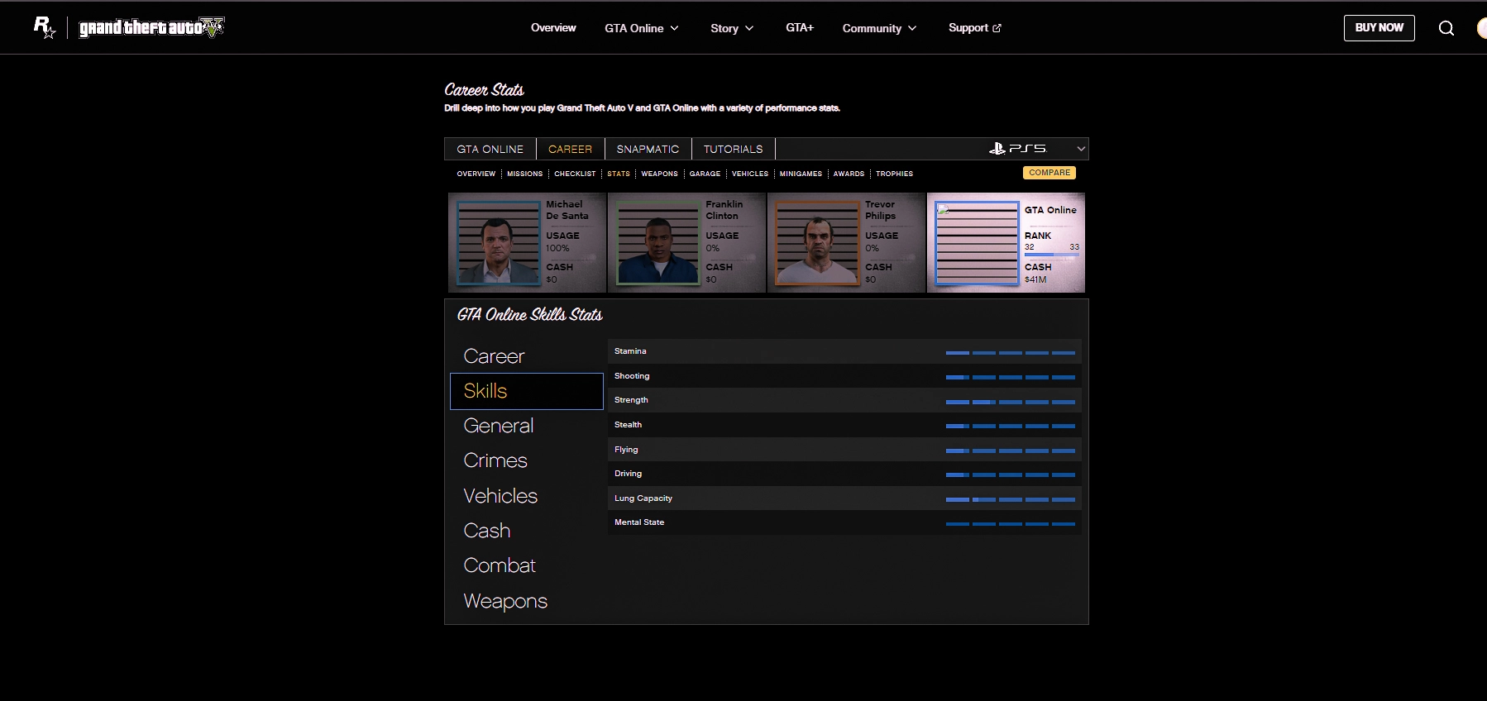Select Franklin Clinton mugshot card
Viewport: 1487px width, 701px height.
686,243
